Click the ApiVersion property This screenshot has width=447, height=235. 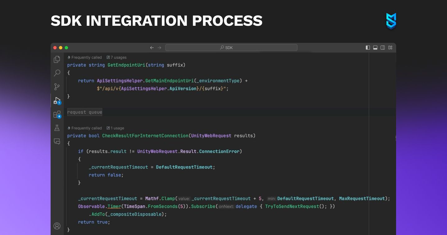[183, 88]
